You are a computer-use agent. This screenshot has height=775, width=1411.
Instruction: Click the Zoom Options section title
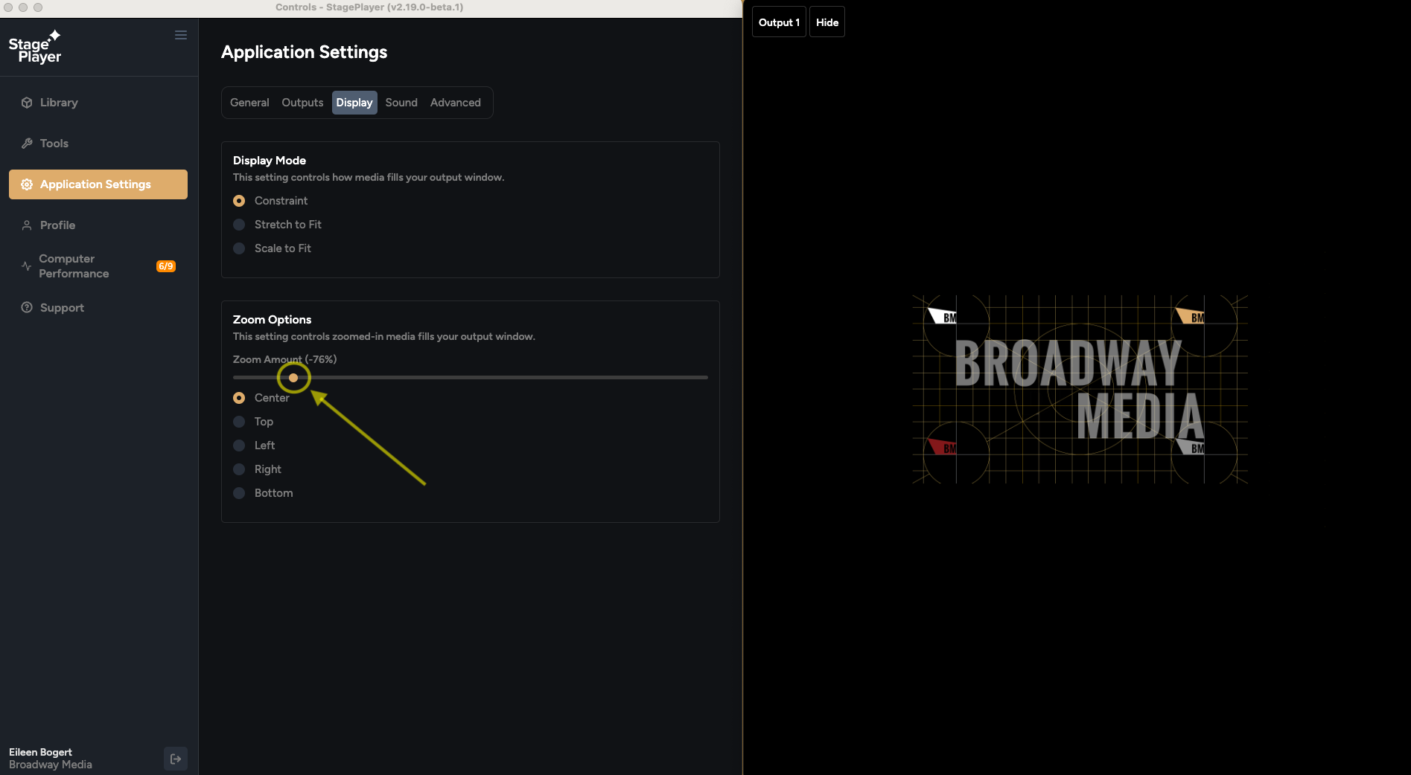click(x=273, y=320)
